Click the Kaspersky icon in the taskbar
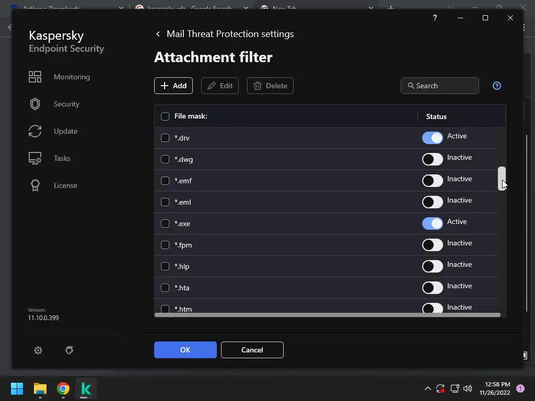Image resolution: width=535 pixels, height=401 pixels. 86,388
